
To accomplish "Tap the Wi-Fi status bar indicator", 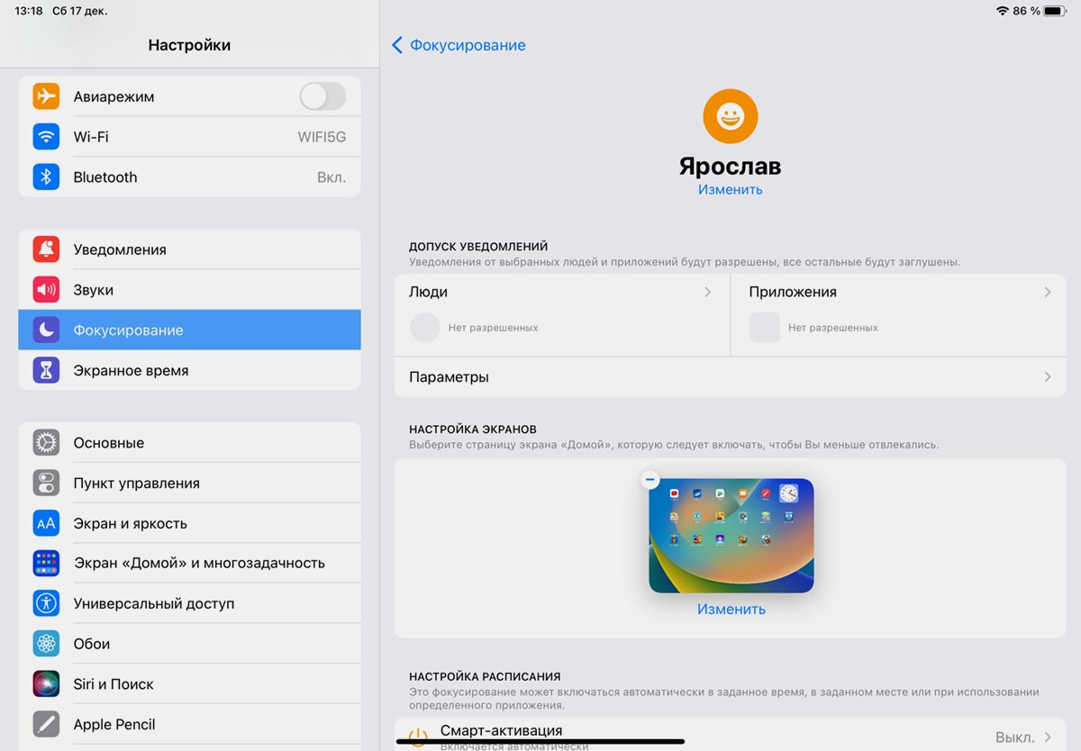I will click(1002, 11).
